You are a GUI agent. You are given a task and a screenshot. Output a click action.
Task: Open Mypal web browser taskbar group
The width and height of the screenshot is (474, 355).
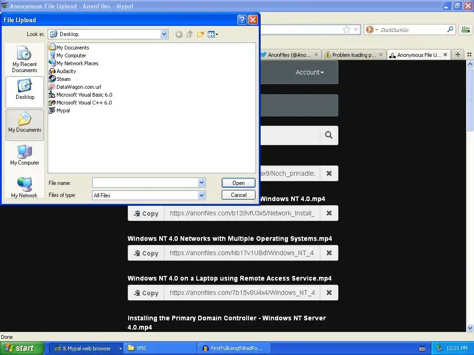pyautogui.click(x=86, y=349)
